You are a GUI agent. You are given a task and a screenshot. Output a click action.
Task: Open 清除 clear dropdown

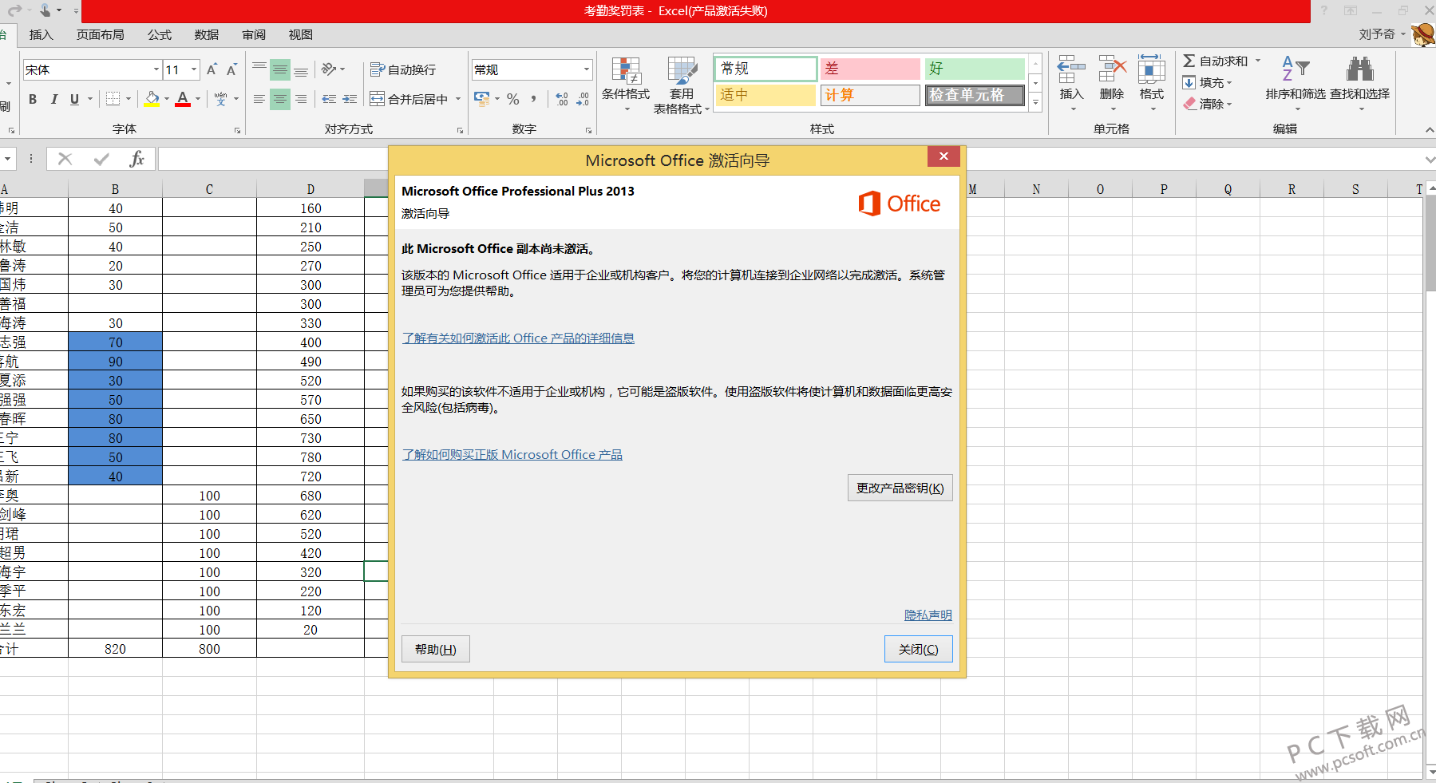(1208, 105)
